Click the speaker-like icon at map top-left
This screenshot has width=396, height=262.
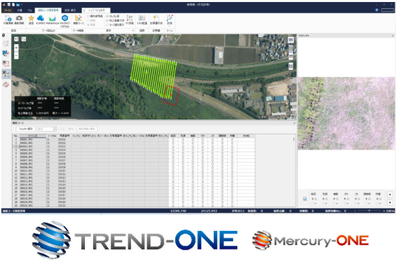16,39
